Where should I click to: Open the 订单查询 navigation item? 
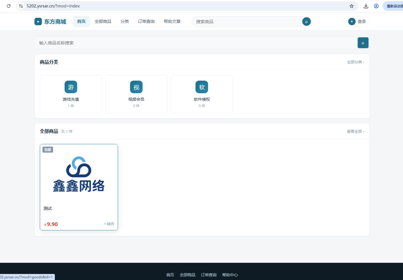coord(146,22)
